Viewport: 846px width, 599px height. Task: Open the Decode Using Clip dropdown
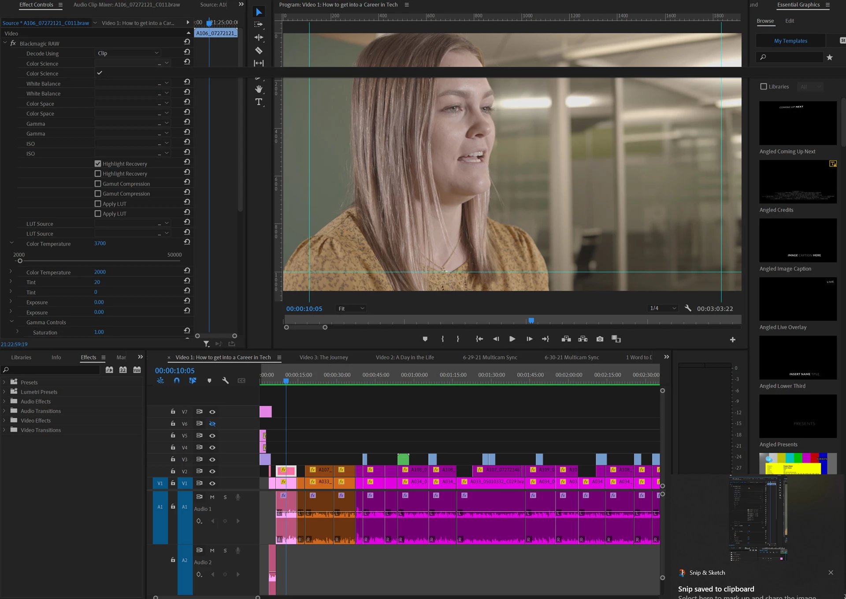tap(128, 53)
